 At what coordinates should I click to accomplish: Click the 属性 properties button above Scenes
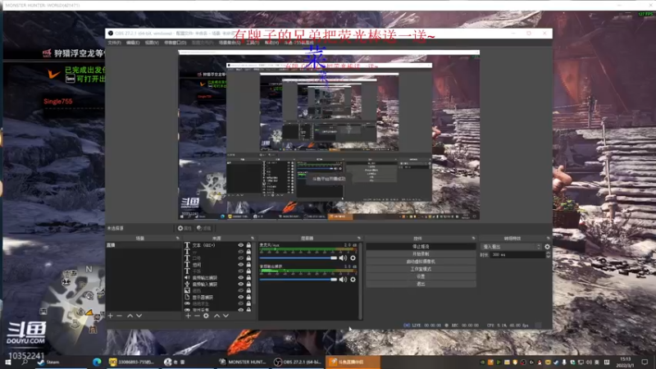coord(184,229)
